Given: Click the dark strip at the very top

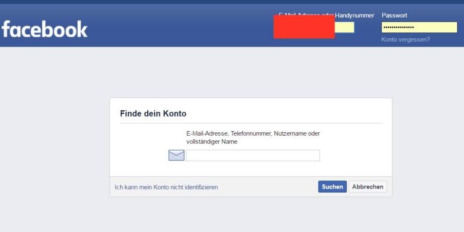Looking at the screenshot, I should (x=232, y=2).
